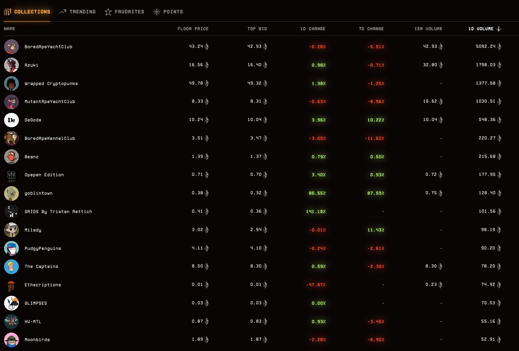The height and width of the screenshot is (351, 519).
Task: Click Ethereum icon beside Moonbirds 1D volume
Action: (499, 340)
